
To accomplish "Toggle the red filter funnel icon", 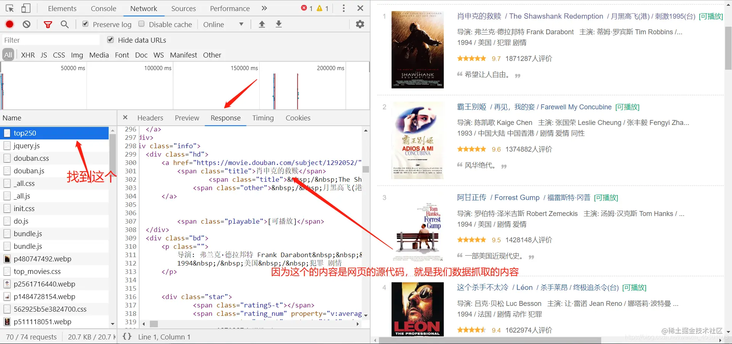I will (x=48, y=24).
